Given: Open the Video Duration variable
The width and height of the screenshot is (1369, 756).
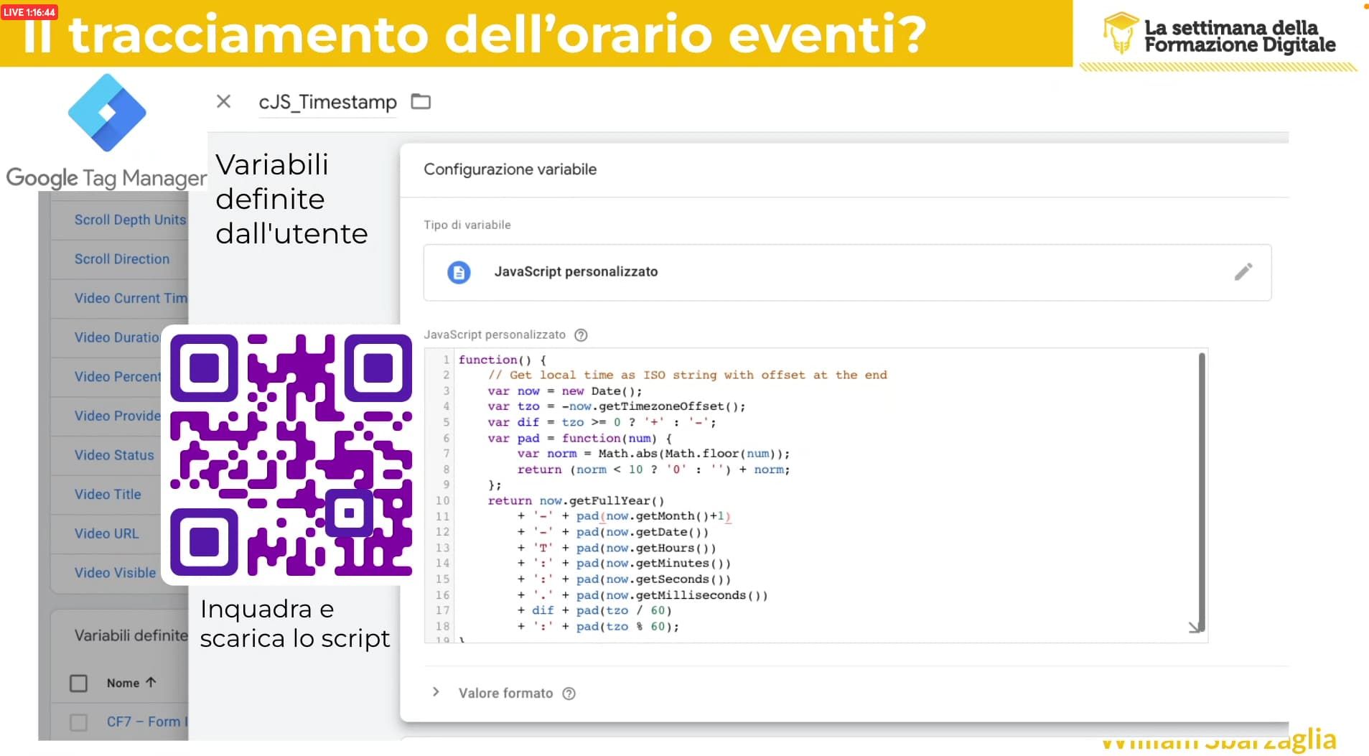Looking at the screenshot, I should pos(117,337).
